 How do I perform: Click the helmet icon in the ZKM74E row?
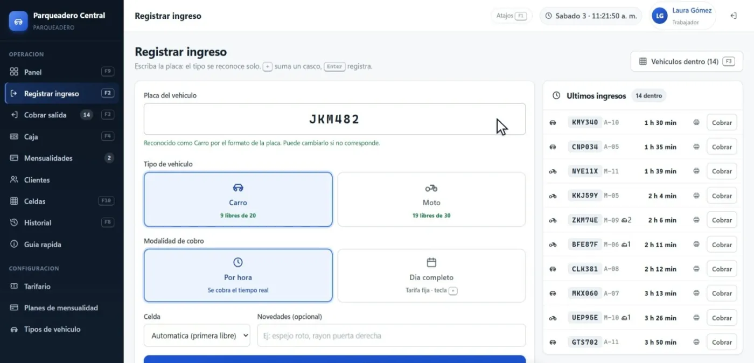pyautogui.click(x=624, y=220)
